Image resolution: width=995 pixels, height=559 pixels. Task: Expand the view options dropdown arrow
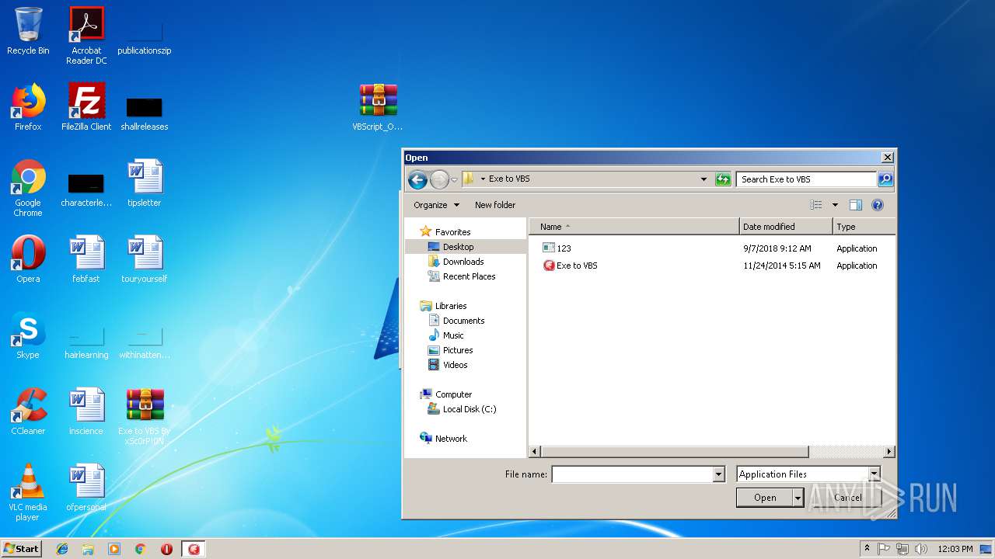[x=835, y=205]
